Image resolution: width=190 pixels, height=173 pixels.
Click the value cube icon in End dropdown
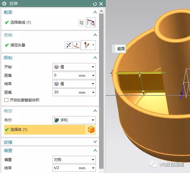[56, 84]
